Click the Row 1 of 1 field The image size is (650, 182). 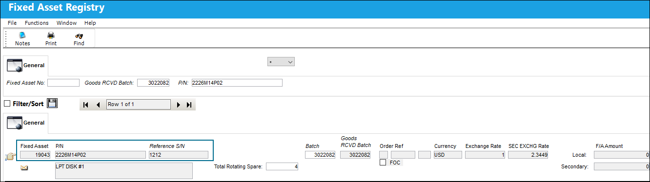click(139, 105)
